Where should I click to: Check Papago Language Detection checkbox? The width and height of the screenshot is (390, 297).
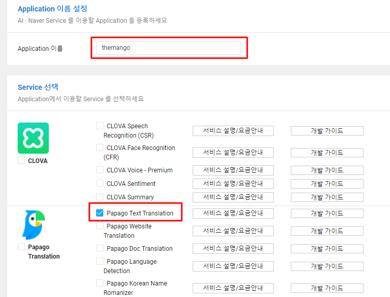(x=100, y=261)
